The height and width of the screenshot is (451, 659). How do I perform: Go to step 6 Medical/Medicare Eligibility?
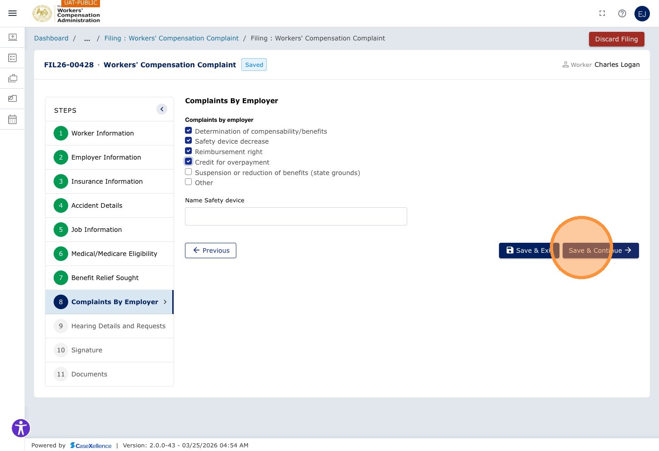pyautogui.click(x=110, y=254)
